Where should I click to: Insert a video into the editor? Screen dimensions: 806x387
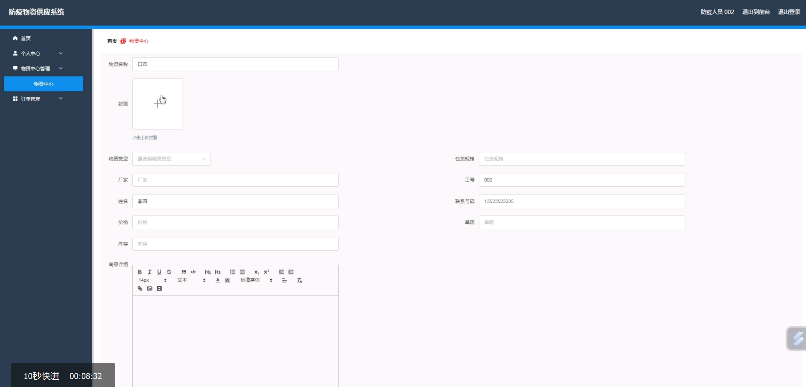(159, 288)
